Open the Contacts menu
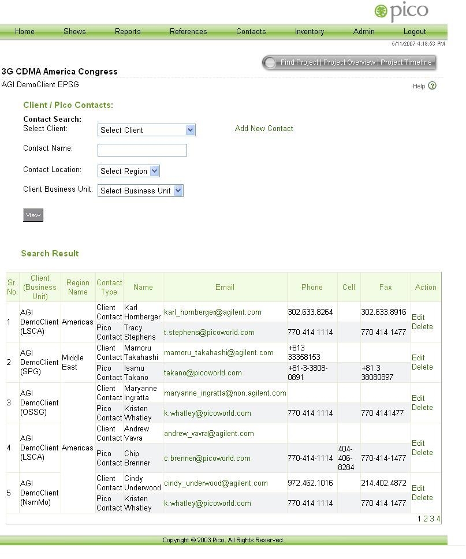466x559 pixels. [251, 31]
